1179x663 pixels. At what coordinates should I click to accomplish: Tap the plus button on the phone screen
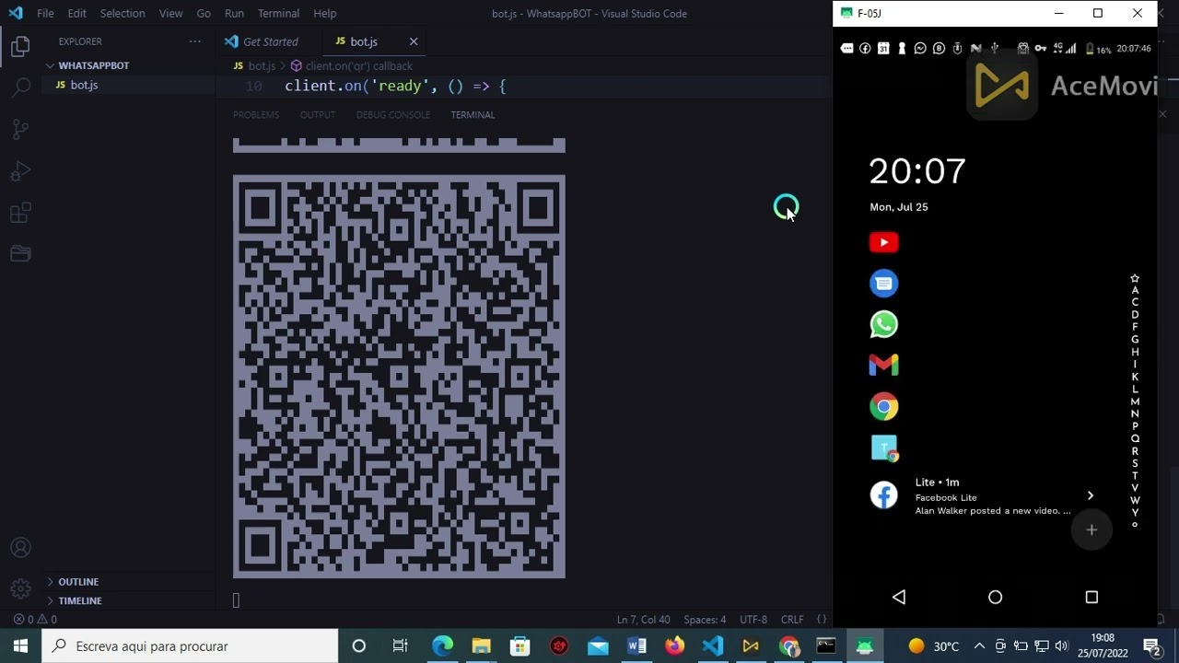(x=1091, y=529)
